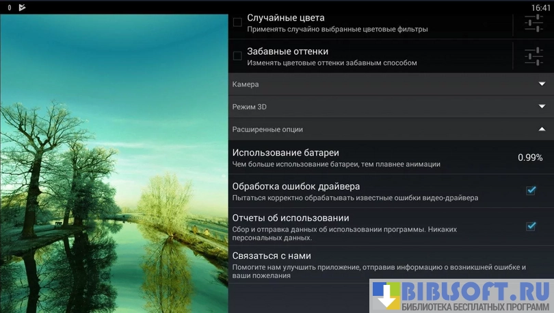Expand the Камера section arrow

pyautogui.click(x=541, y=84)
